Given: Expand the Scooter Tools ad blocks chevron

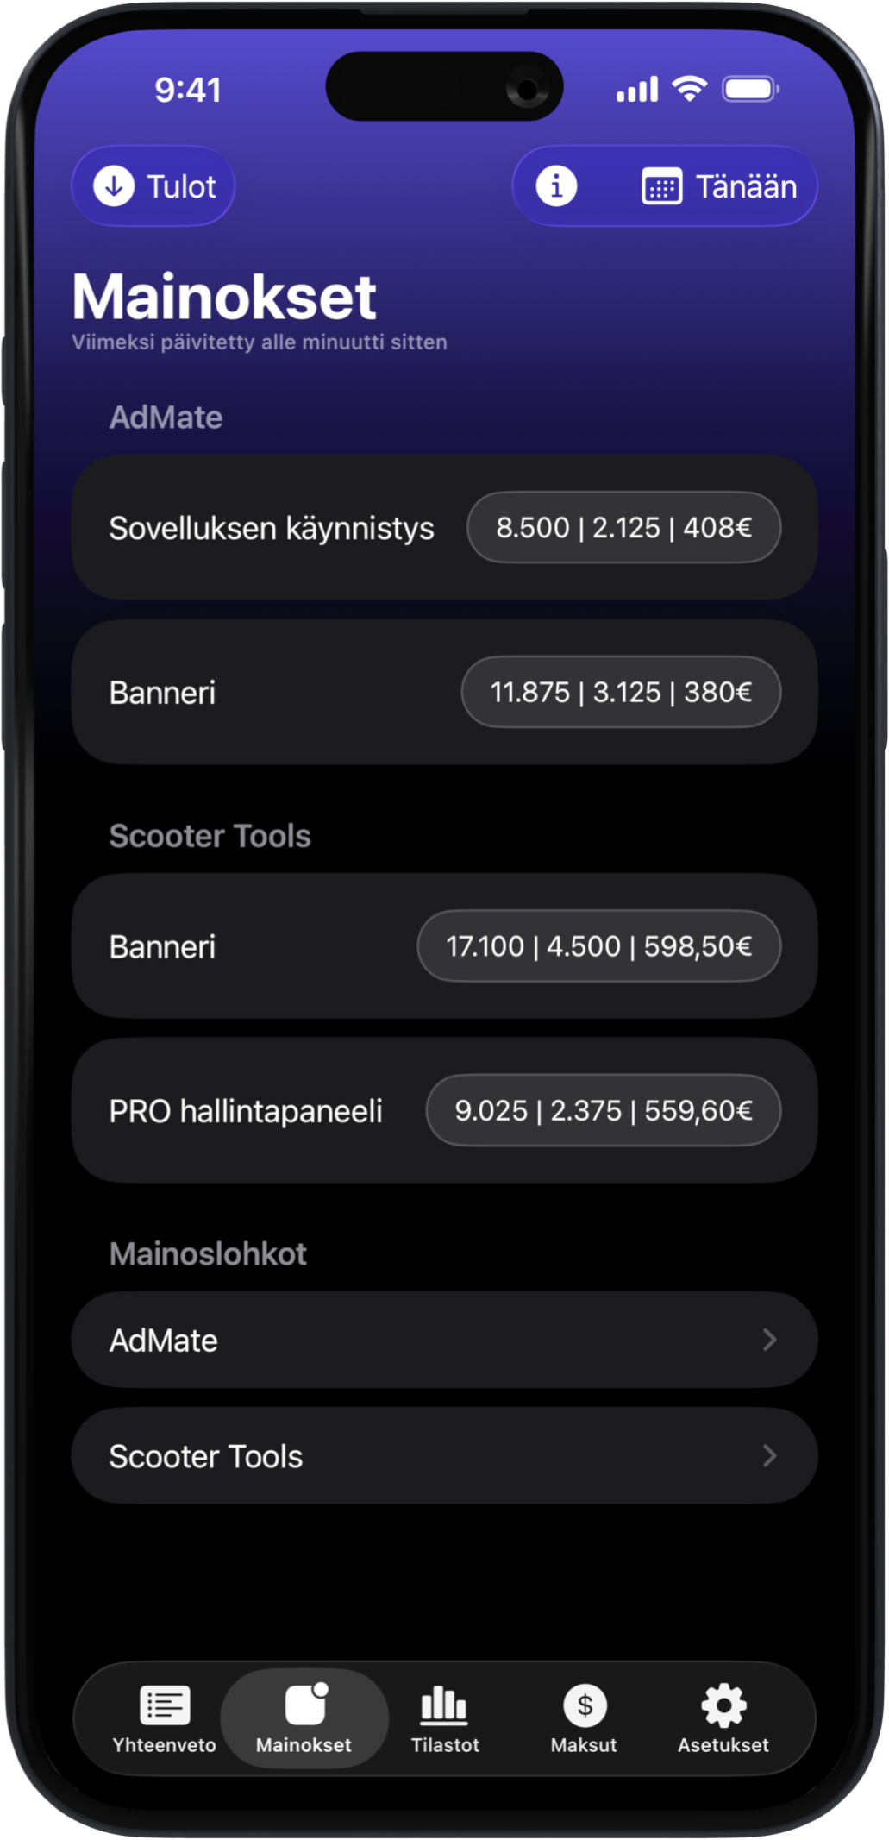Looking at the screenshot, I should pos(769,1456).
